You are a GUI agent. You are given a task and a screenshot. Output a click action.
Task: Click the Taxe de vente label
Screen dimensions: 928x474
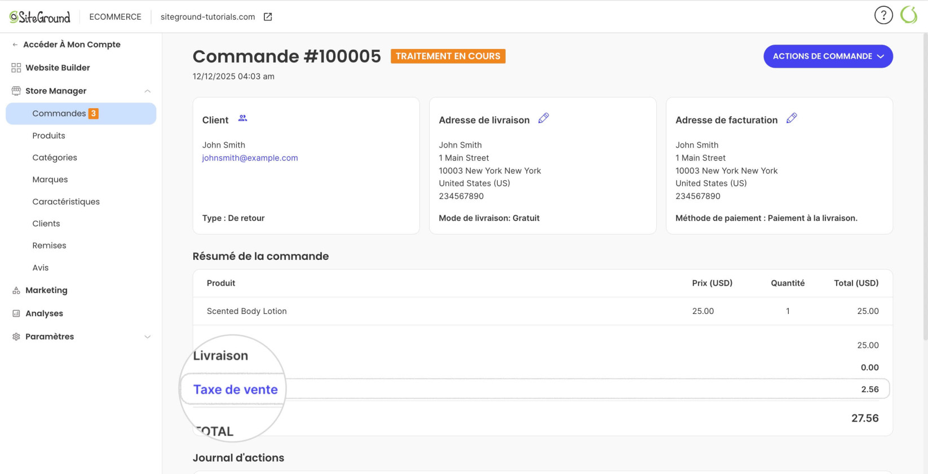point(236,389)
